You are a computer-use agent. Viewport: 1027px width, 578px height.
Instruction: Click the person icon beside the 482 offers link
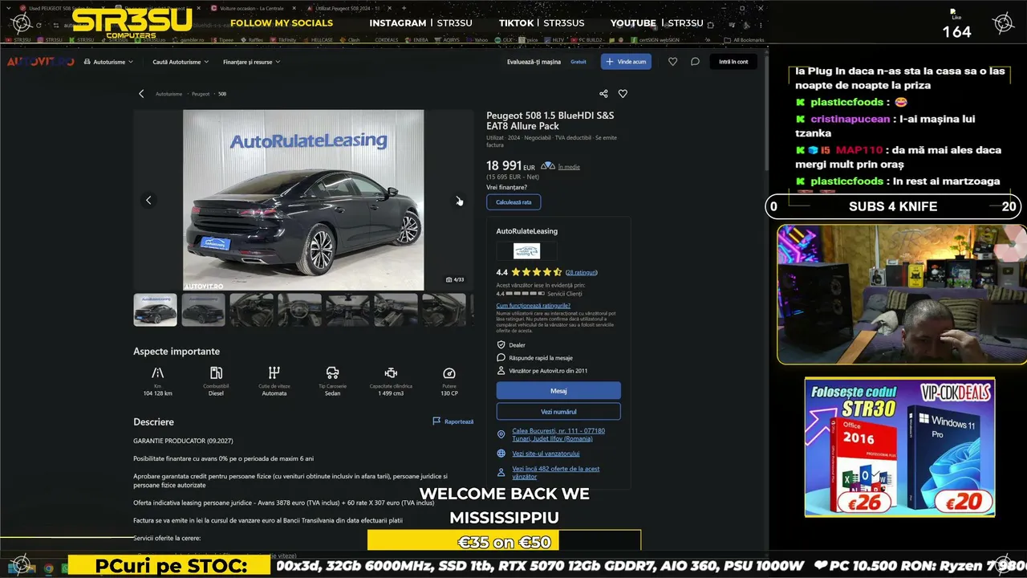point(501,473)
